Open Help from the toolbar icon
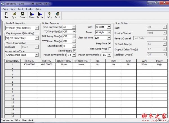Image resolution: width=169 pixels, height=123 pixels. pos(49,15)
